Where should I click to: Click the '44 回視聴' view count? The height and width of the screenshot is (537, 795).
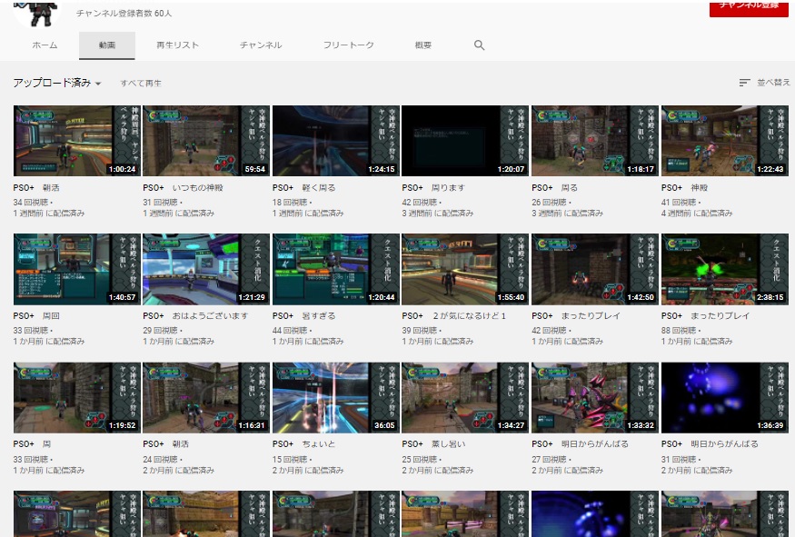tap(291, 331)
